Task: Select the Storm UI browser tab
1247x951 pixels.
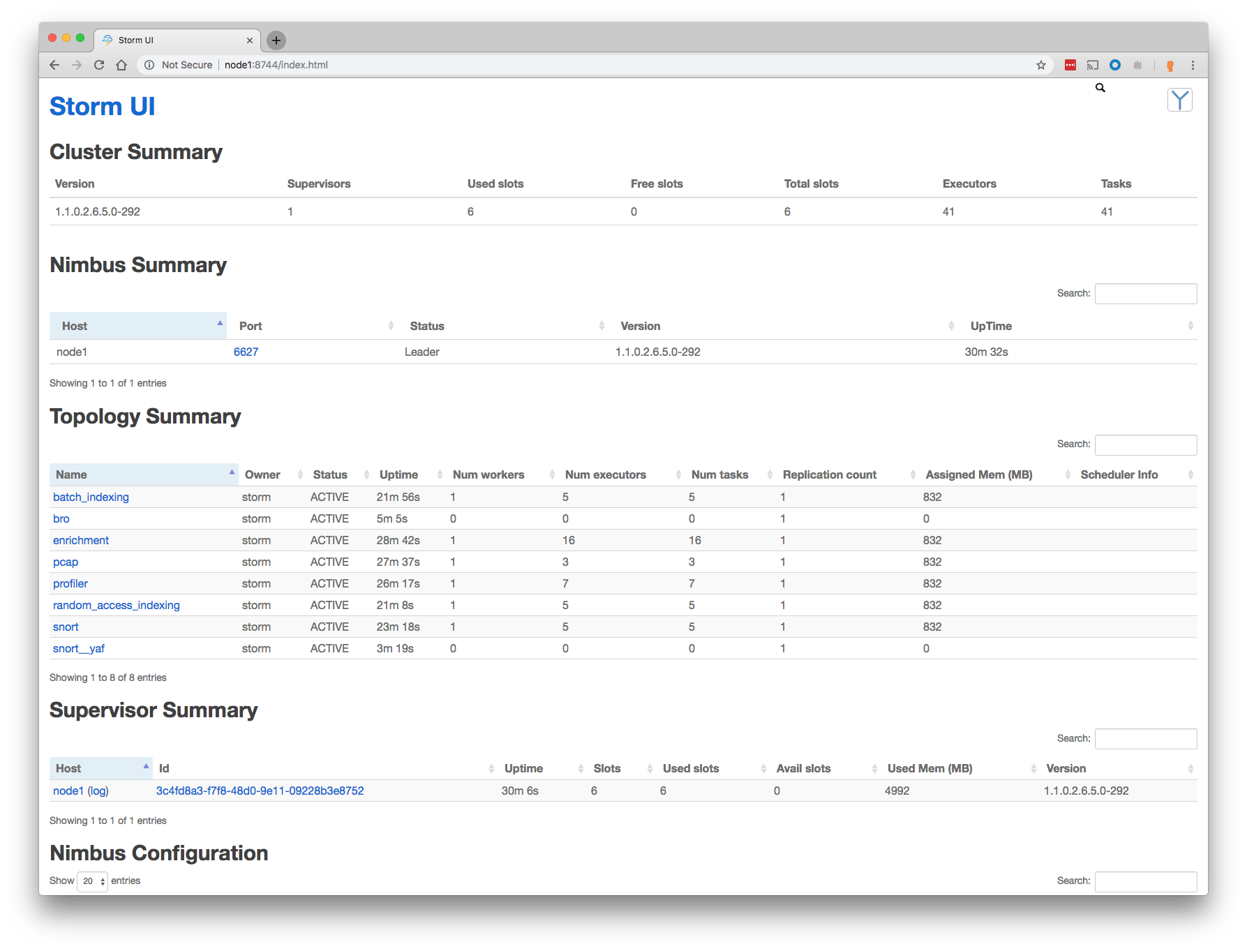Action: click(x=178, y=40)
